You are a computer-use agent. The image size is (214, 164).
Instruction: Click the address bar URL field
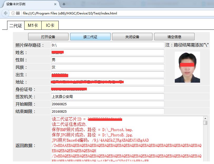[x=79, y=13]
